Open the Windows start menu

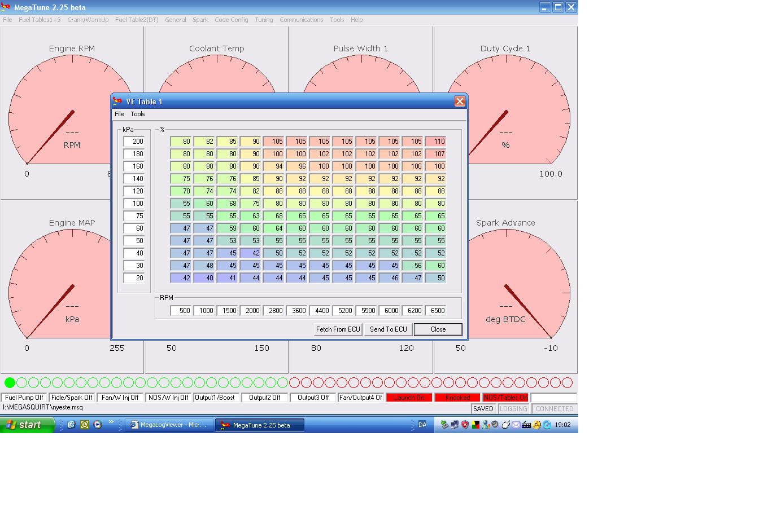click(27, 425)
